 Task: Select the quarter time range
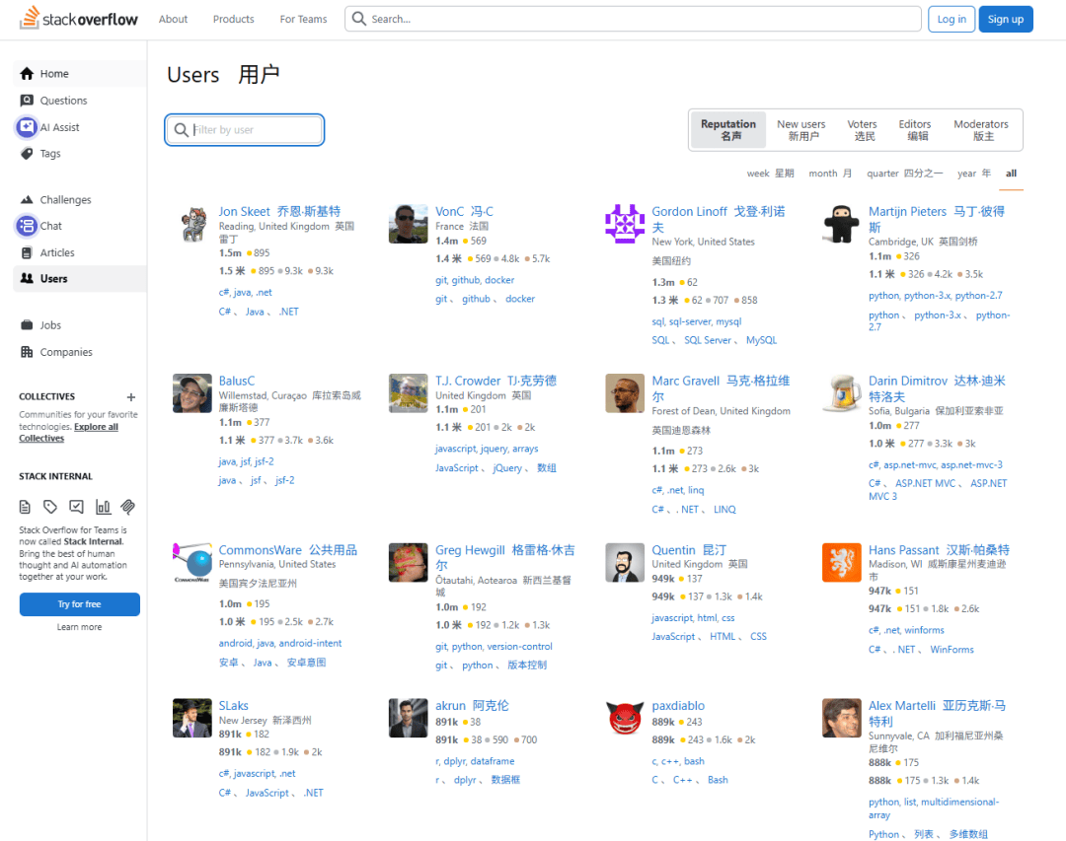click(x=904, y=174)
